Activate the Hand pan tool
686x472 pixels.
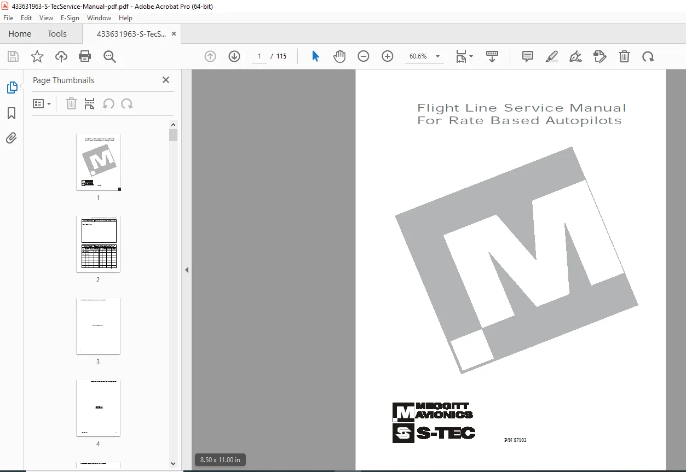pos(339,56)
